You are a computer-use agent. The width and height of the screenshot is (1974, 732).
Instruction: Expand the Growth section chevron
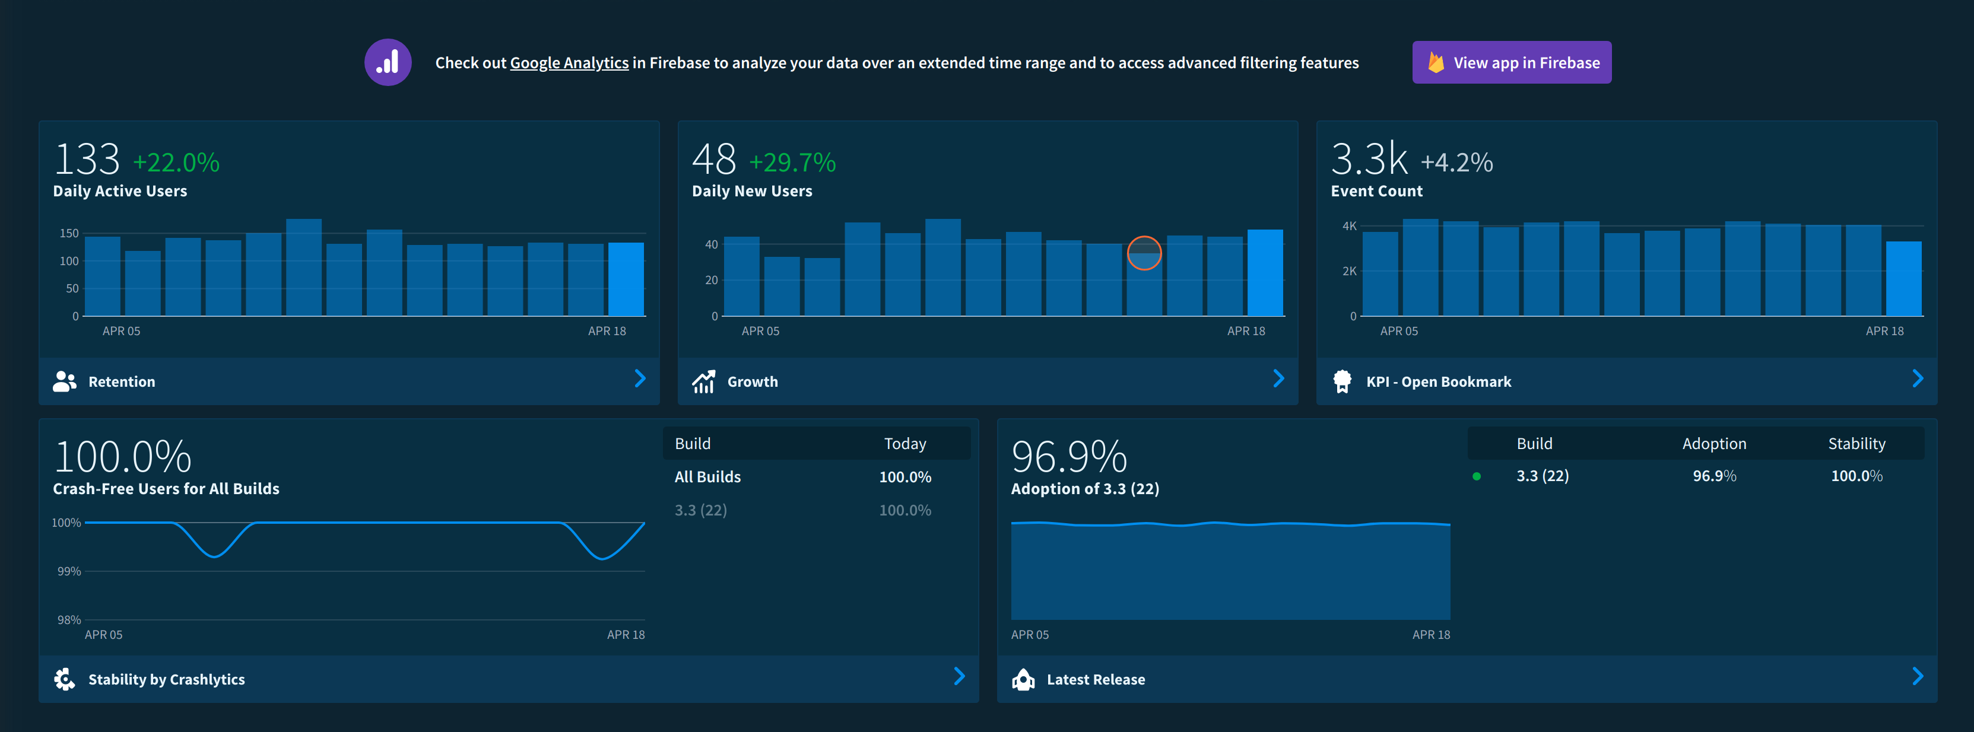tap(1278, 378)
